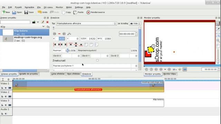Click the align top icon
Screen dimensions: 221x124
click(71, 45)
